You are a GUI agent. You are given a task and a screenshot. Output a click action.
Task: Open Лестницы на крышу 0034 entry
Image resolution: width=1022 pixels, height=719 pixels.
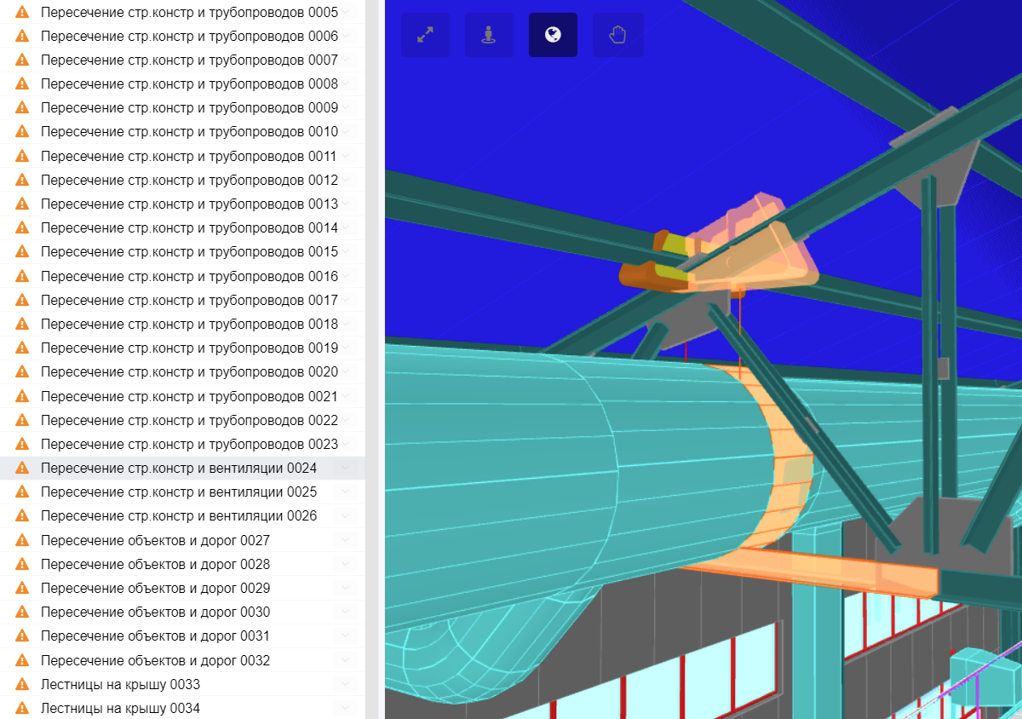click(120, 708)
